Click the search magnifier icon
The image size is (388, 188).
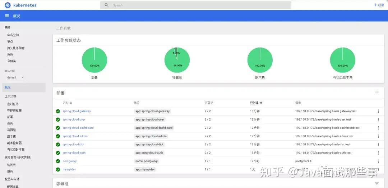(x=106, y=5)
